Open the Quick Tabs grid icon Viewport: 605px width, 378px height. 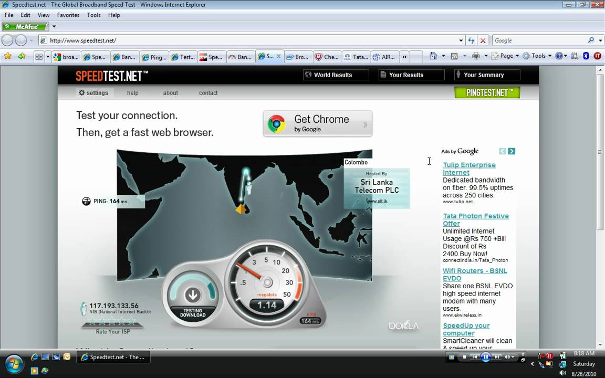(x=39, y=57)
